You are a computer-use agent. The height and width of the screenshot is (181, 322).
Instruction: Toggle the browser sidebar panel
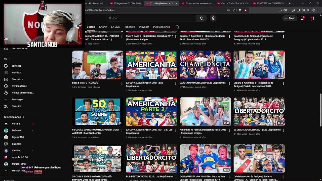pyautogui.click(x=298, y=10)
